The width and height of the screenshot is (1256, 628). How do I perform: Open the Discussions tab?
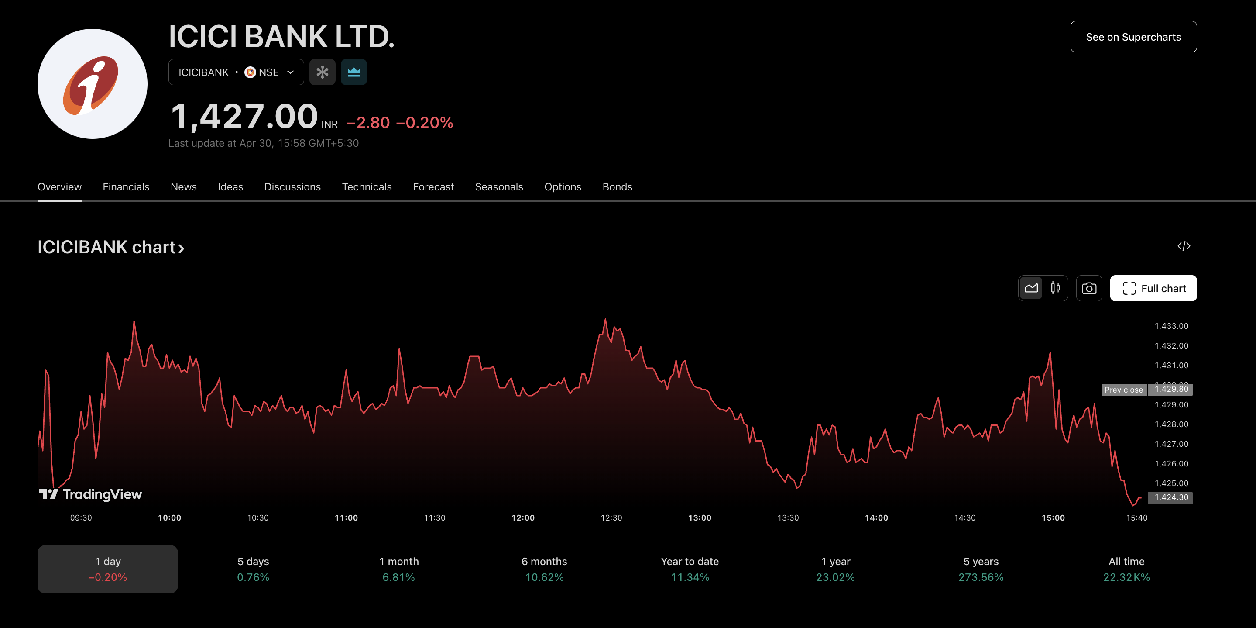coord(292,187)
